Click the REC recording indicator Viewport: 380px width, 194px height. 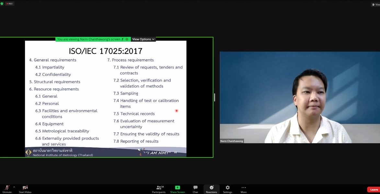(x=10, y=4)
